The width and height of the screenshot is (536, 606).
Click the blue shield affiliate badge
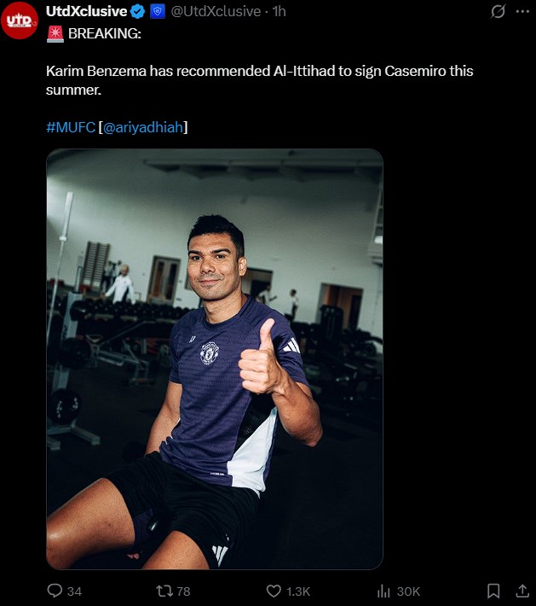pyautogui.click(x=158, y=12)
